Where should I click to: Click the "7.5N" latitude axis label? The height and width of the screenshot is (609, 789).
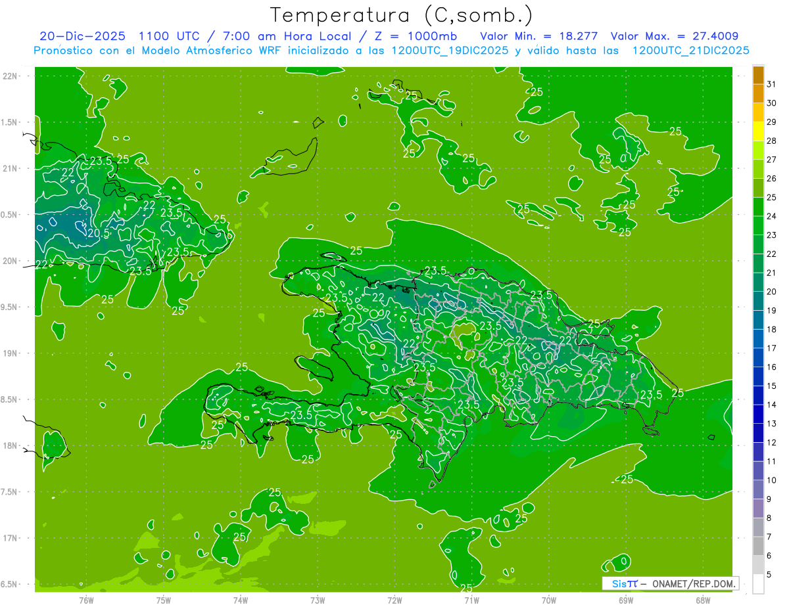pyautogui.click(x=10, y=492)
